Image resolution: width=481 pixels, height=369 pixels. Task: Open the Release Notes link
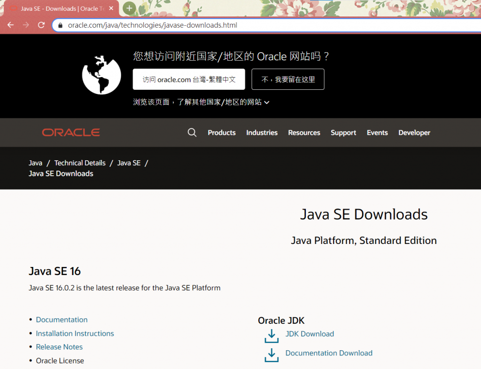pyautogui.click(x=59, y=347)
